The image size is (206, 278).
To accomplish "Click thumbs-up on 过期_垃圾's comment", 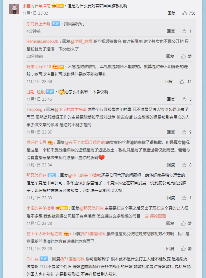I will point(184,99).
